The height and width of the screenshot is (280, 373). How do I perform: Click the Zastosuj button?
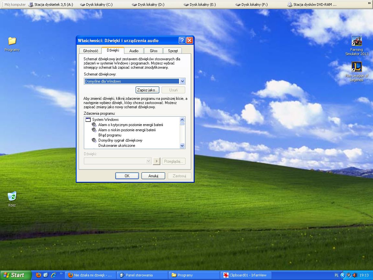tap(179, 176)
